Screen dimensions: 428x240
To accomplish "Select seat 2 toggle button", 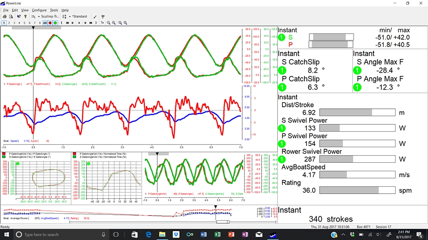I will pyautogui.click(x=9, y=23).
